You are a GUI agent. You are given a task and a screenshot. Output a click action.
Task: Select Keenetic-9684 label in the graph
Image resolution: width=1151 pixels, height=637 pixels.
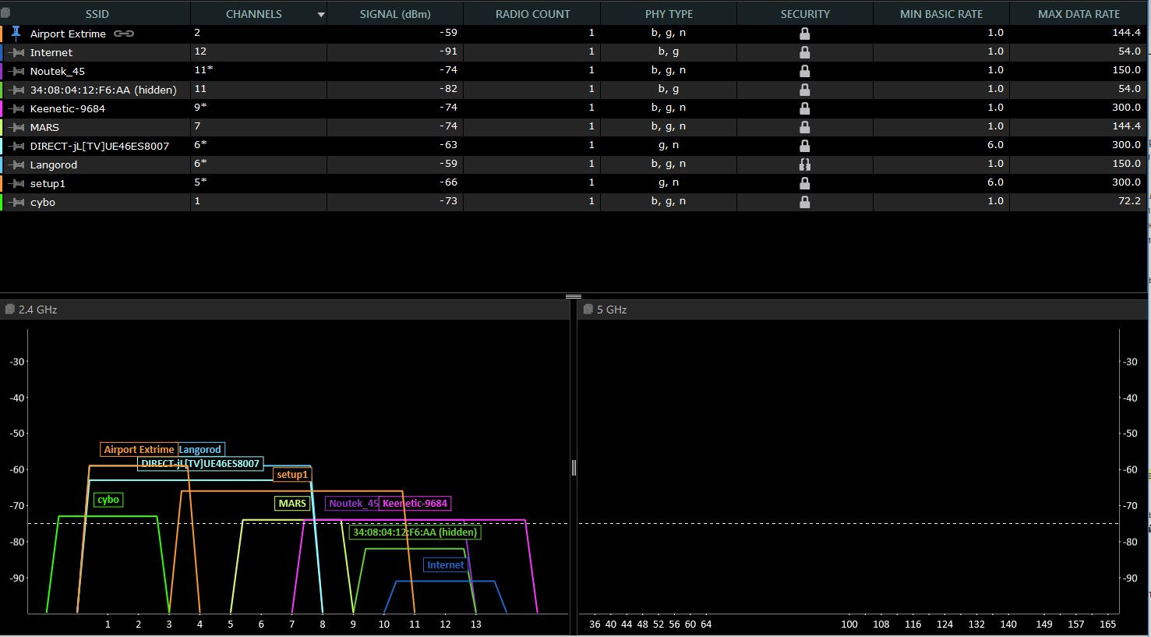click(415, 503)
